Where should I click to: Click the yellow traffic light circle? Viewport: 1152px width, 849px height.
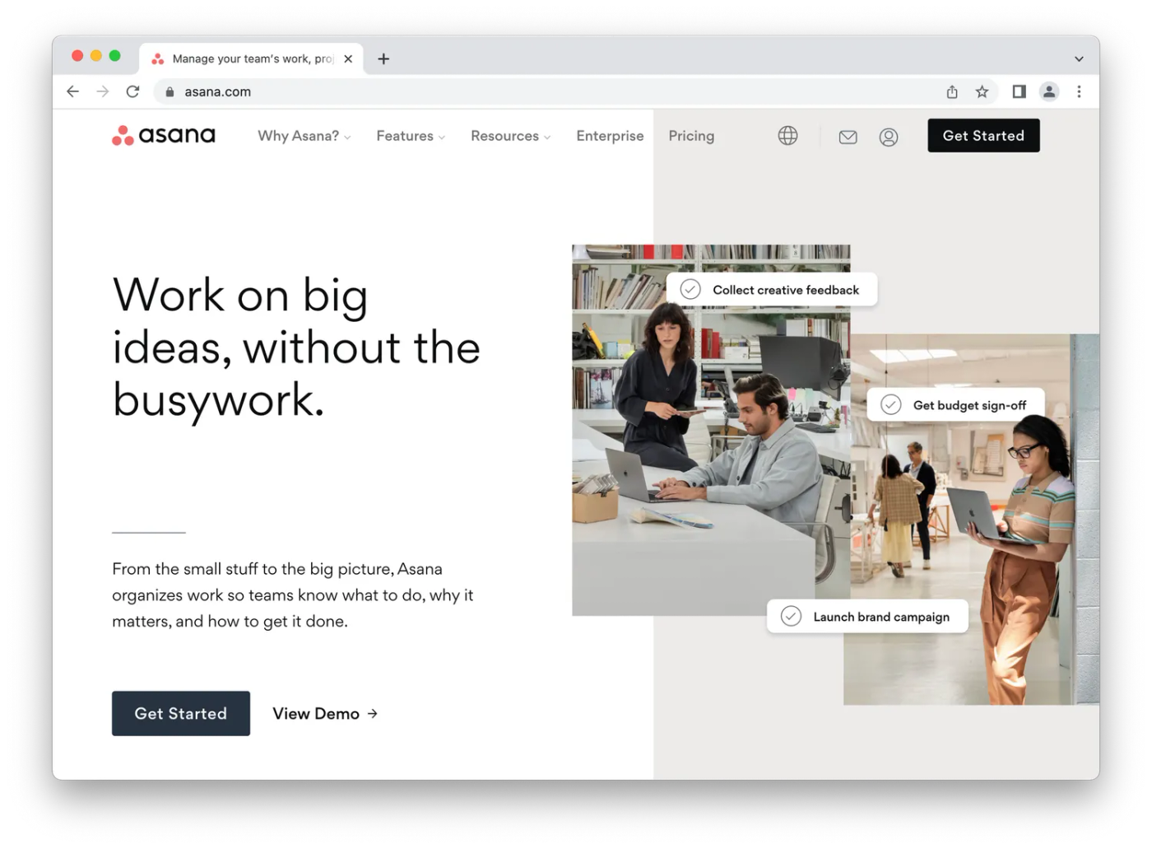[x=95, y=55]
